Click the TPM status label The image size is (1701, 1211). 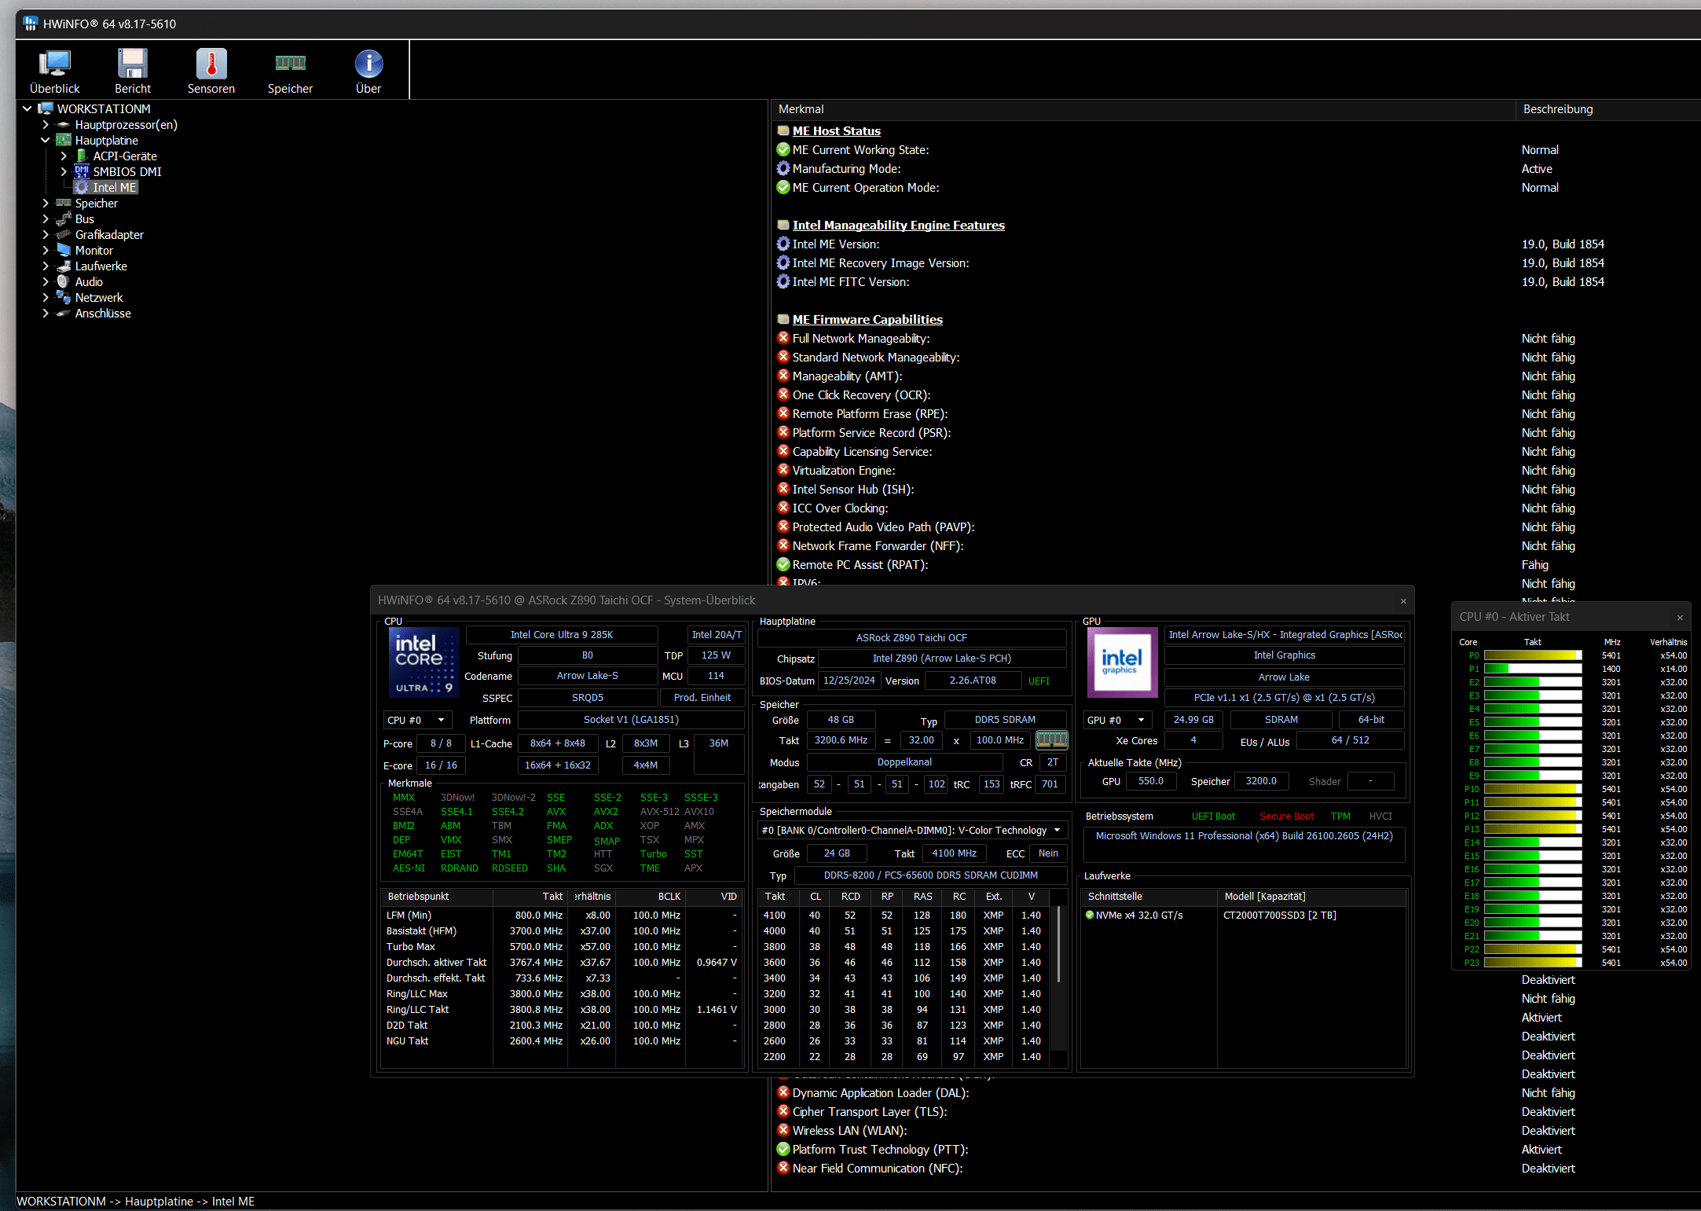click(1340, 817)
